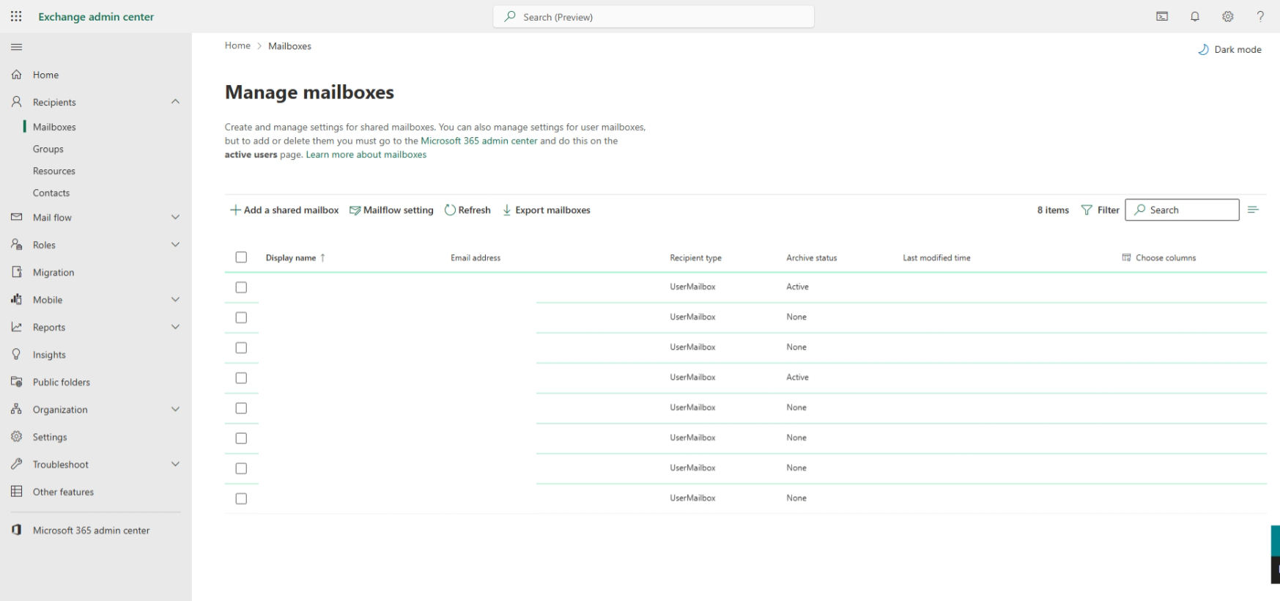Open Learn more about mailboxes link
1280x601 pixels.
point(366,155)
